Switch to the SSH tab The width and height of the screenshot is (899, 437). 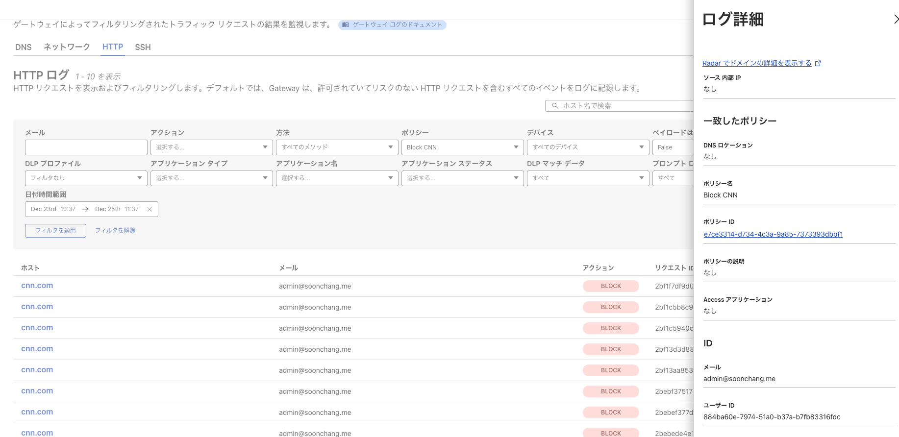pyautogui.click(x=143, y=47)
